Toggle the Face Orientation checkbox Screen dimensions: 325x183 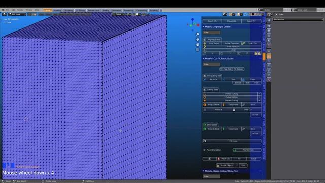tap(204, 150)
